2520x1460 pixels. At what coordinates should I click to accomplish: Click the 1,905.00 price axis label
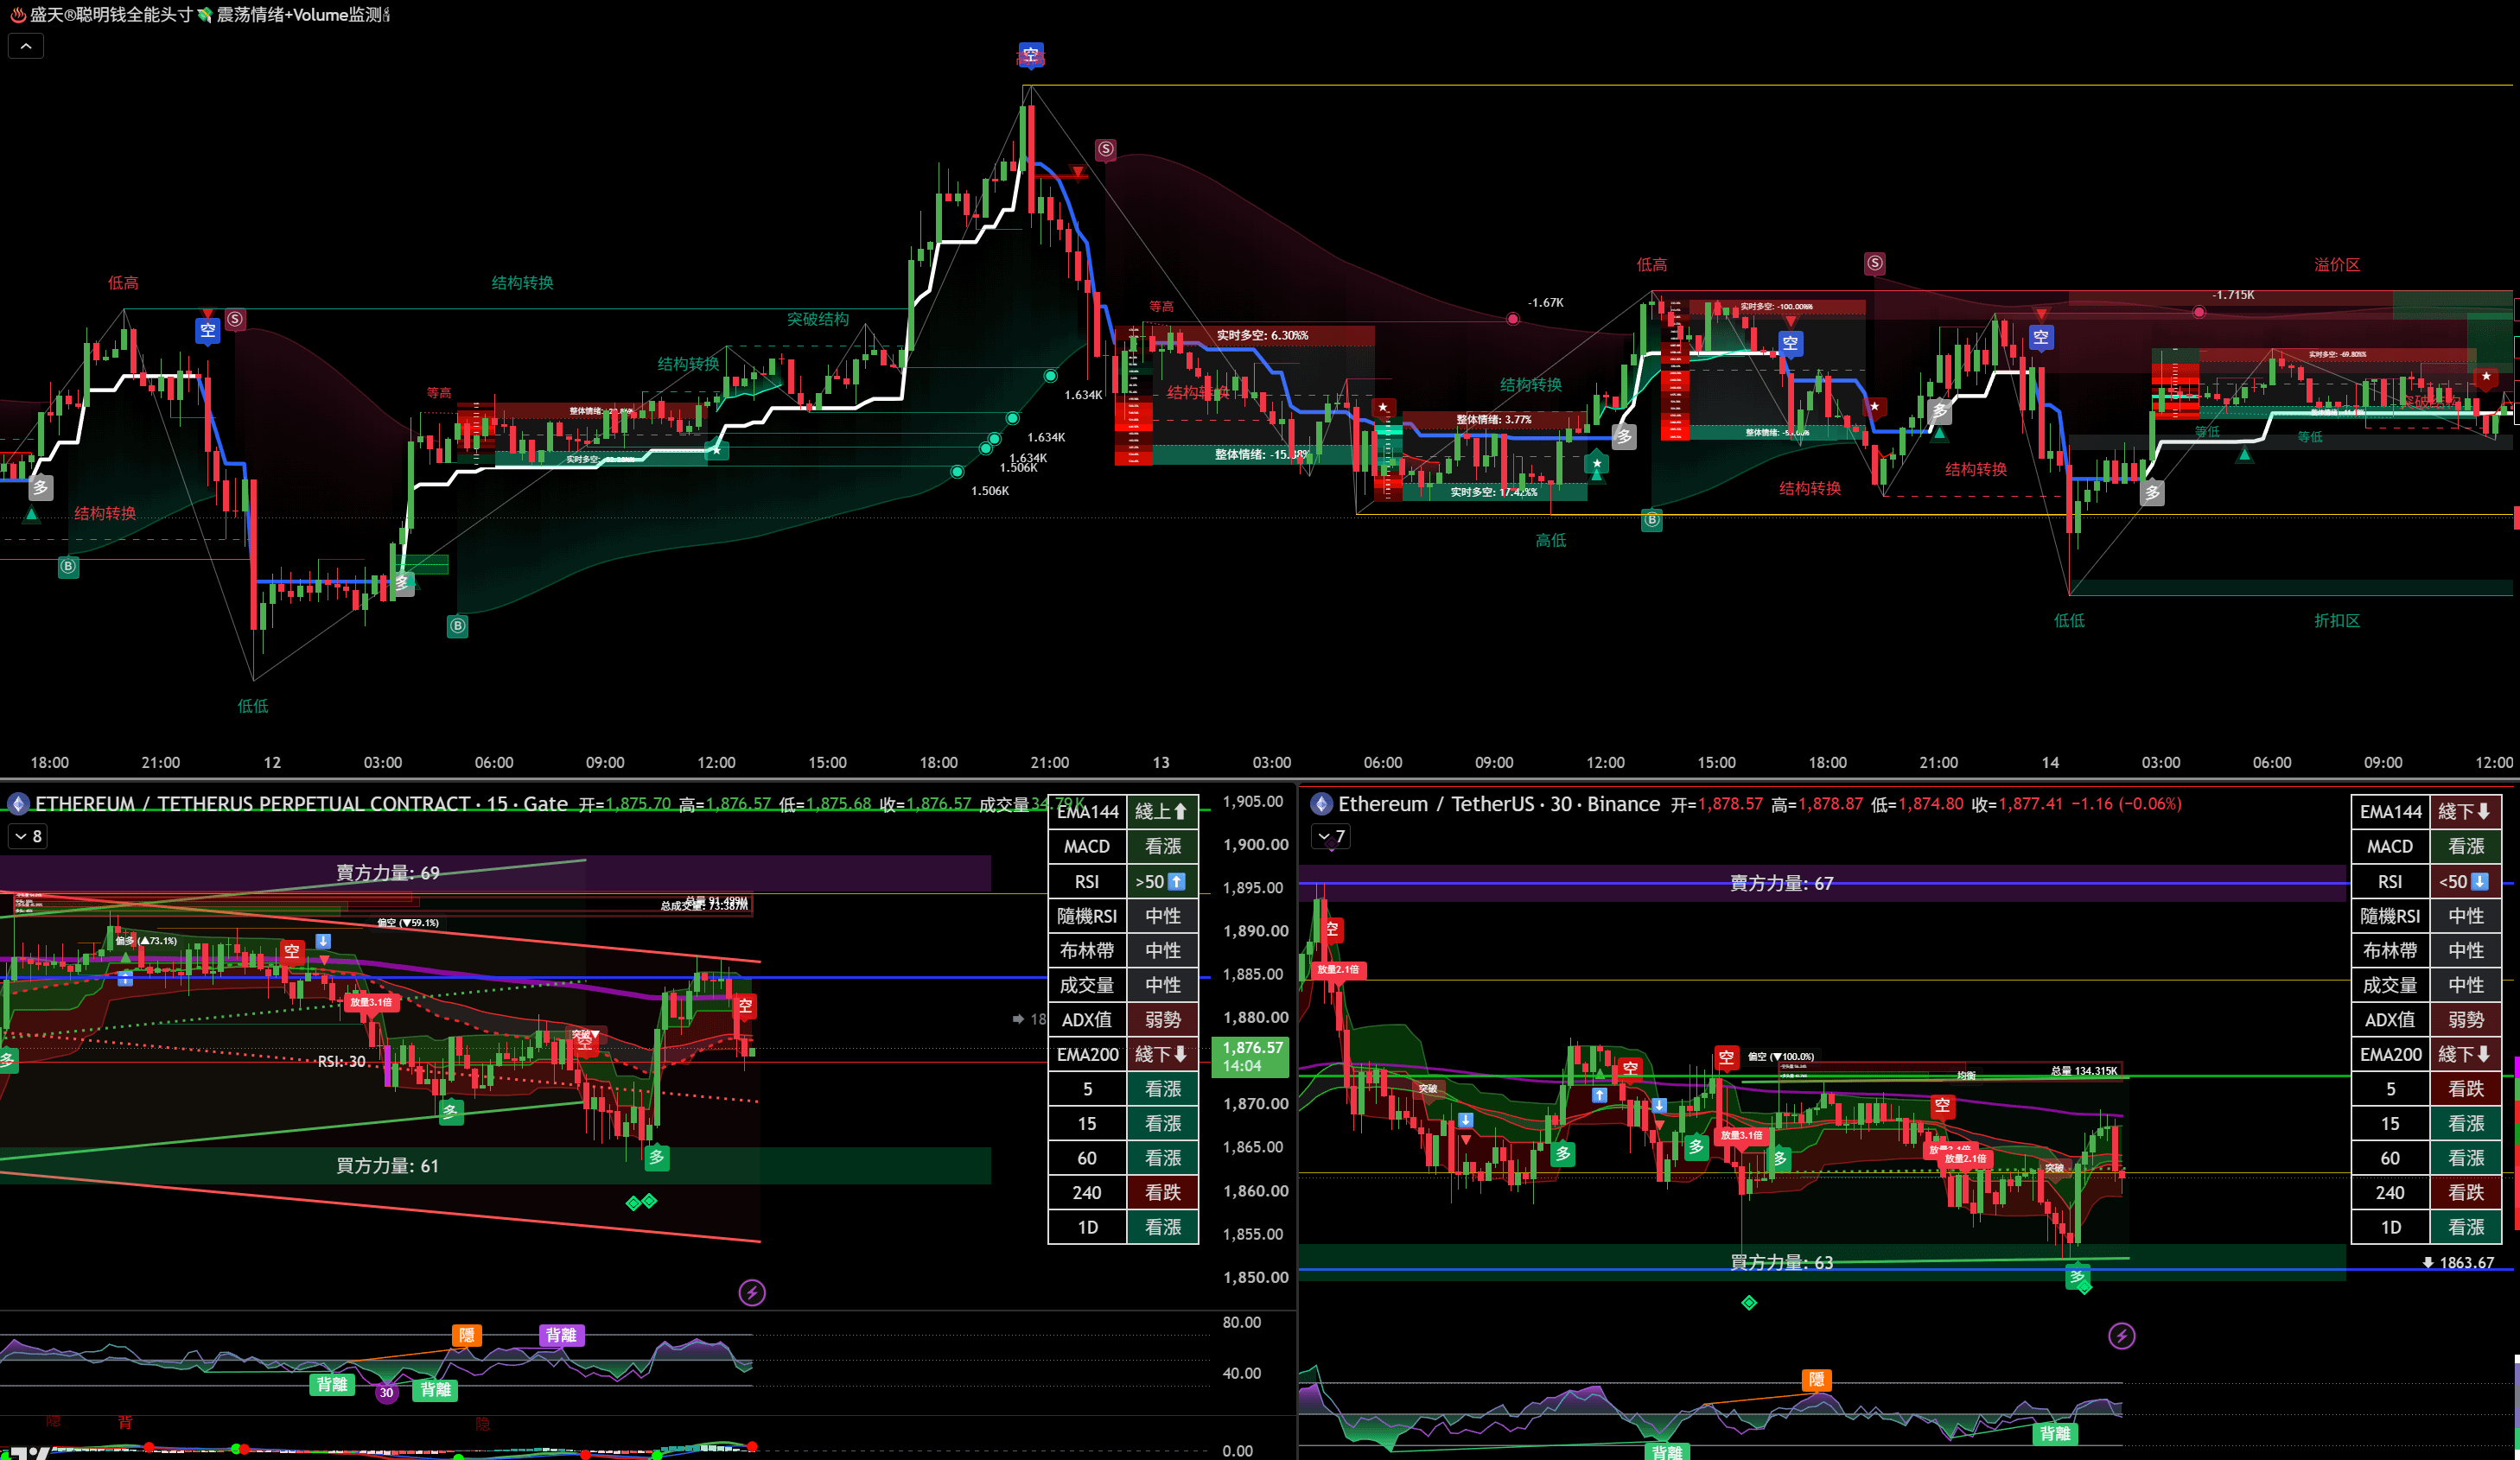1253,801
